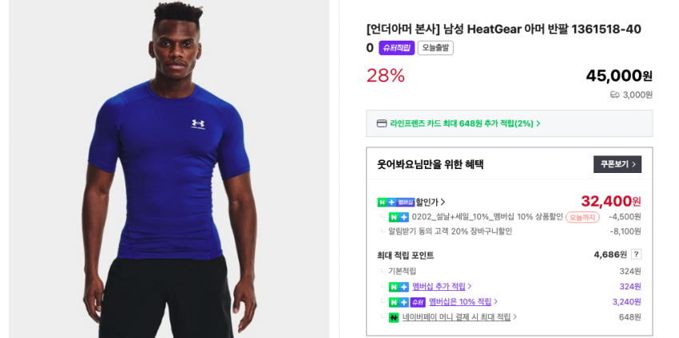Open the question mark help for 적립 포인트
Screen dimensions: 679x338
tap(636, 254)
